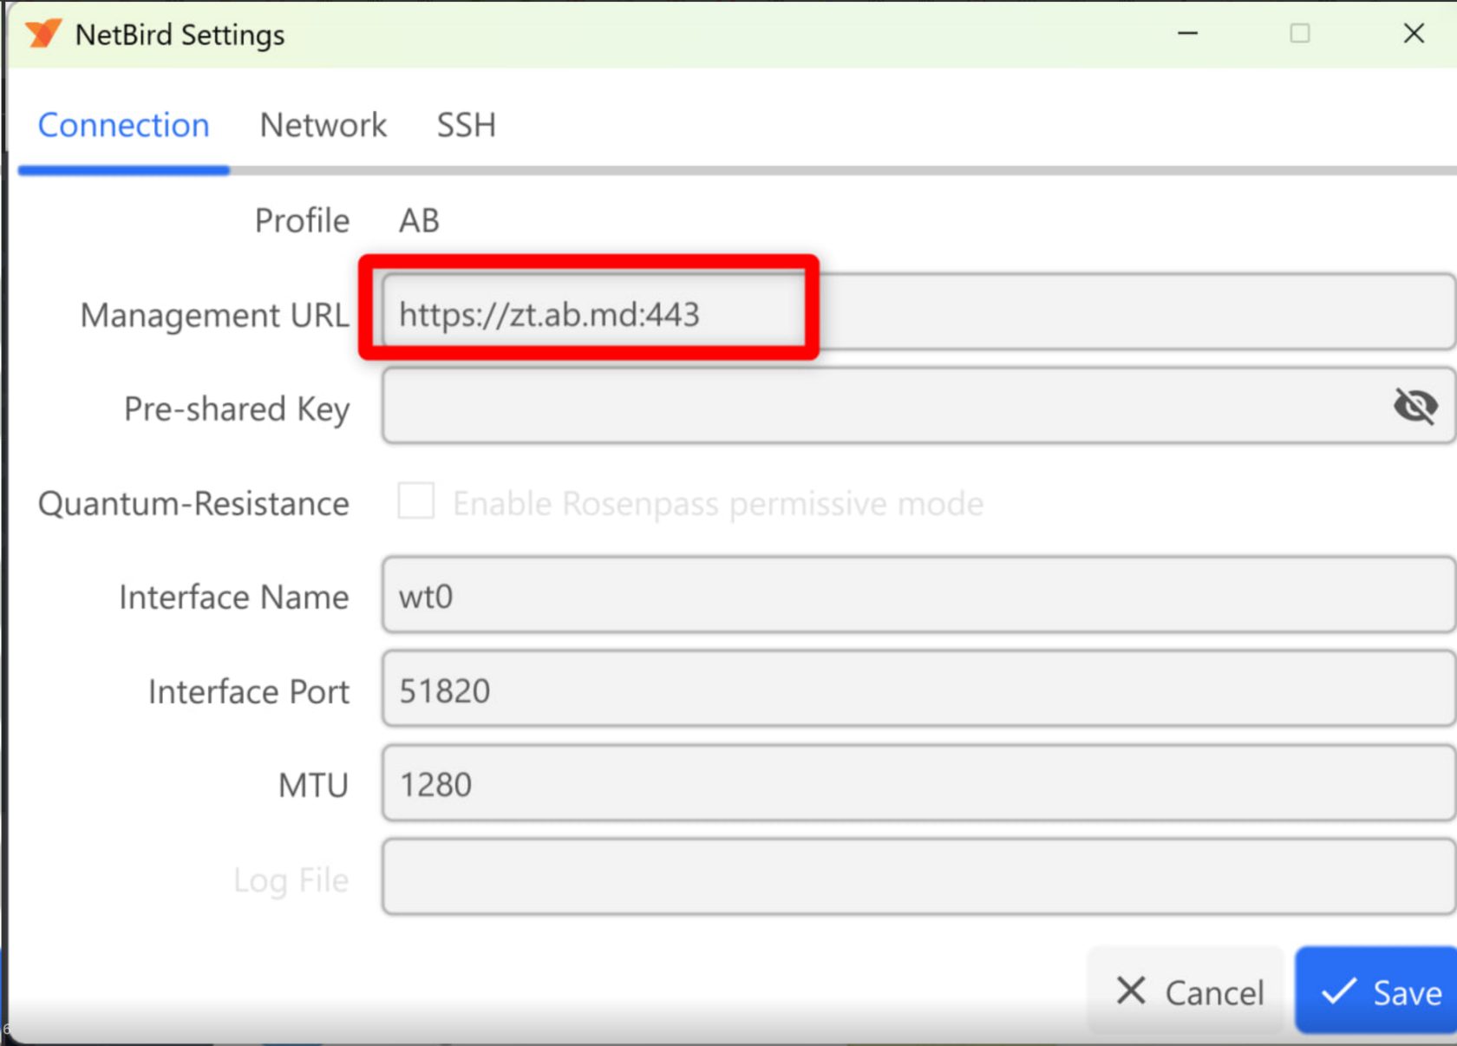Toggle Pre-shared Key visibility eye icon
The image size is (1457, 1046).
pos(1415,405)
